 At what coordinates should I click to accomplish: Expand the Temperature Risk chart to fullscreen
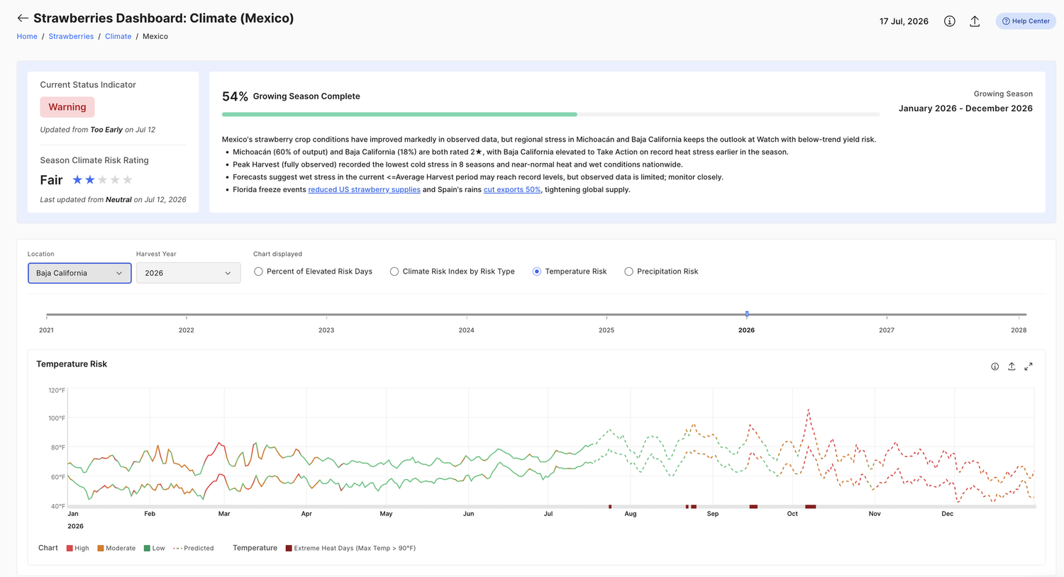tap(1029, 366)
